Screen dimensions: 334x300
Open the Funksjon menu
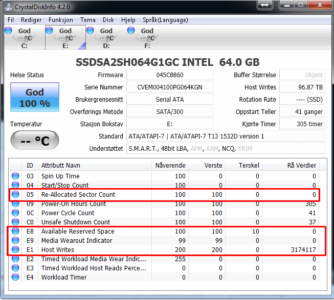61,20
